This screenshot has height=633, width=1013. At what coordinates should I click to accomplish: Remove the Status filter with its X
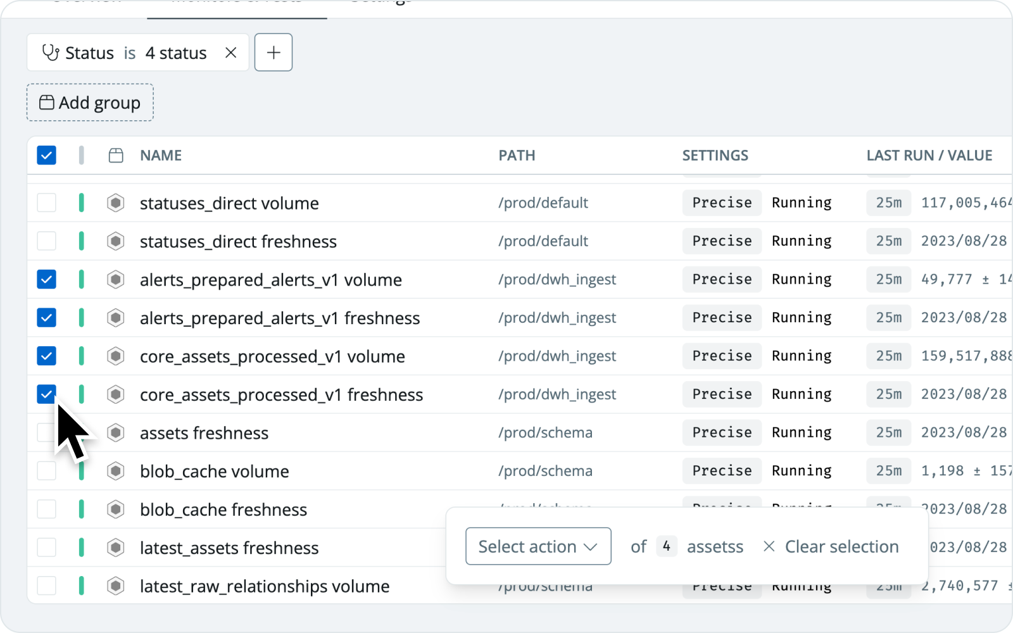click(230, 53)
